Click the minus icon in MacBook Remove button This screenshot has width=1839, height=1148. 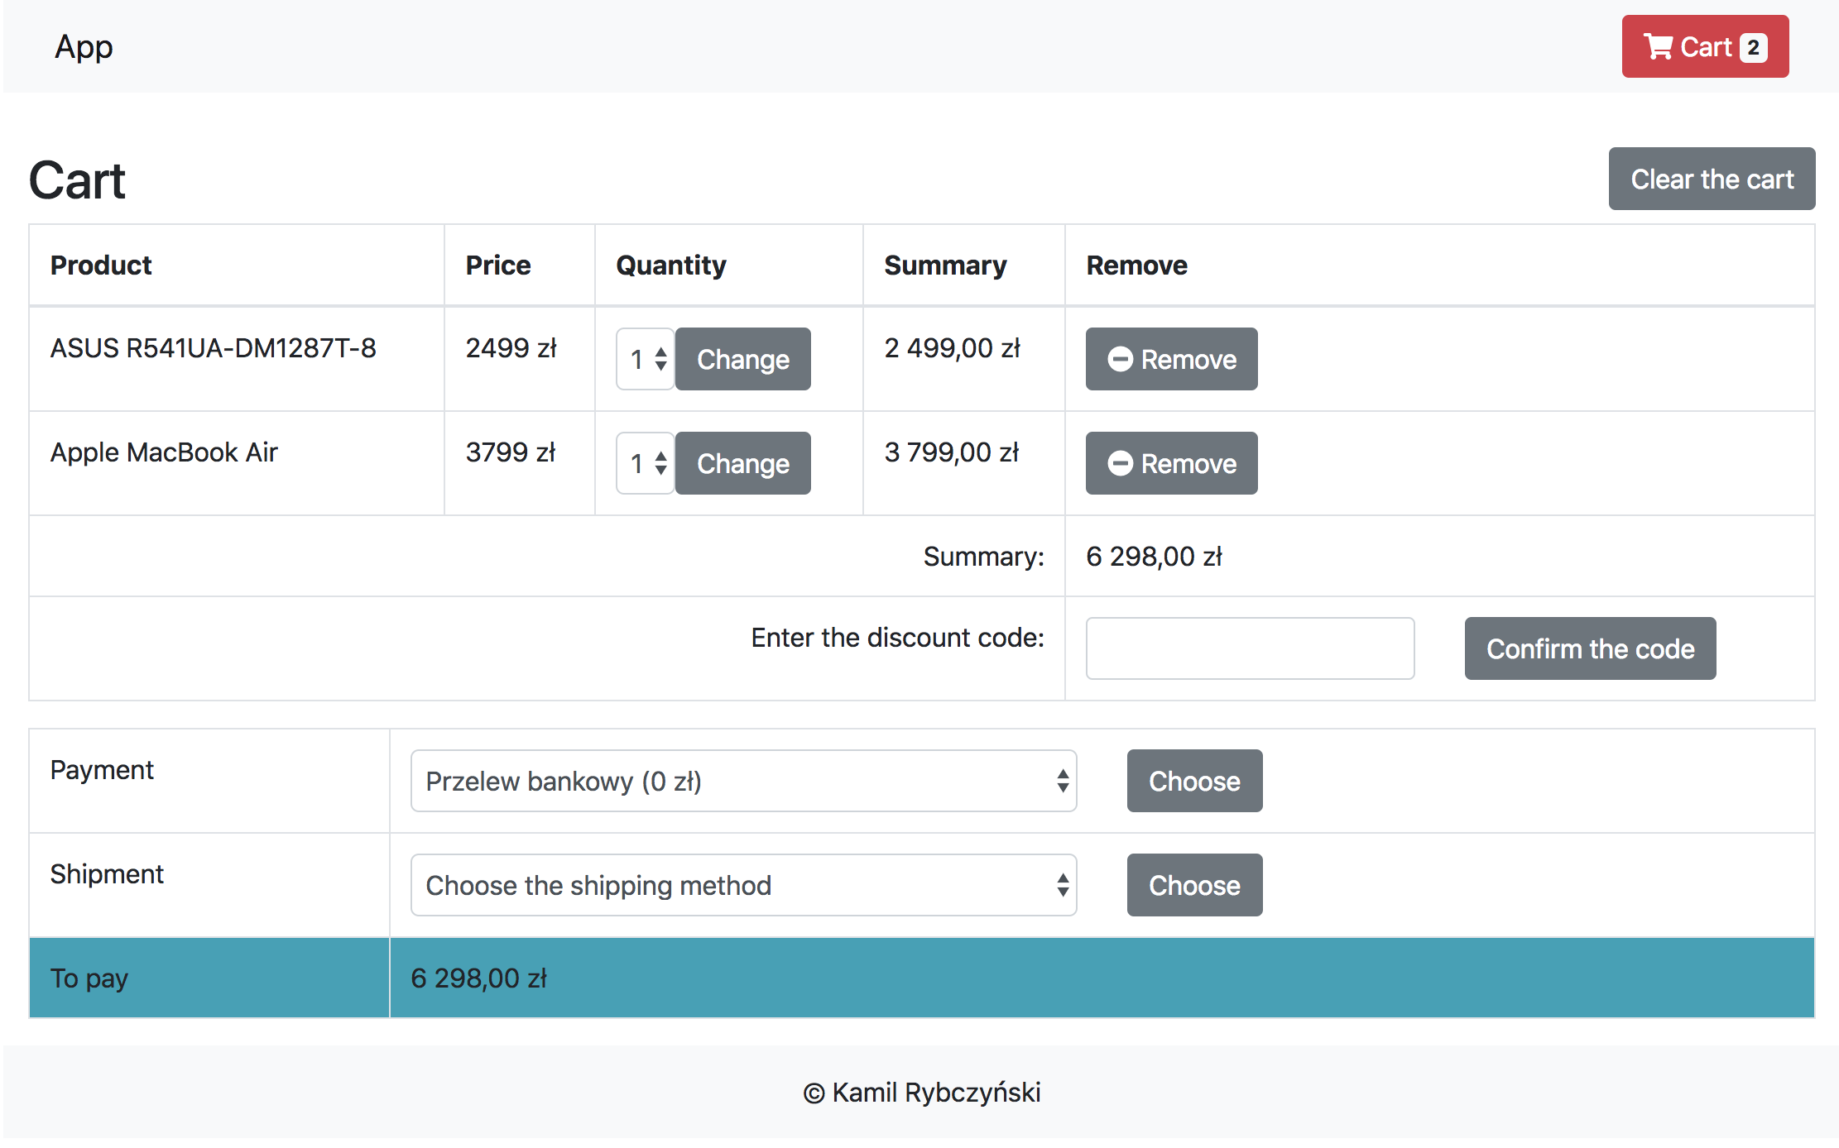coord(1120,463)
